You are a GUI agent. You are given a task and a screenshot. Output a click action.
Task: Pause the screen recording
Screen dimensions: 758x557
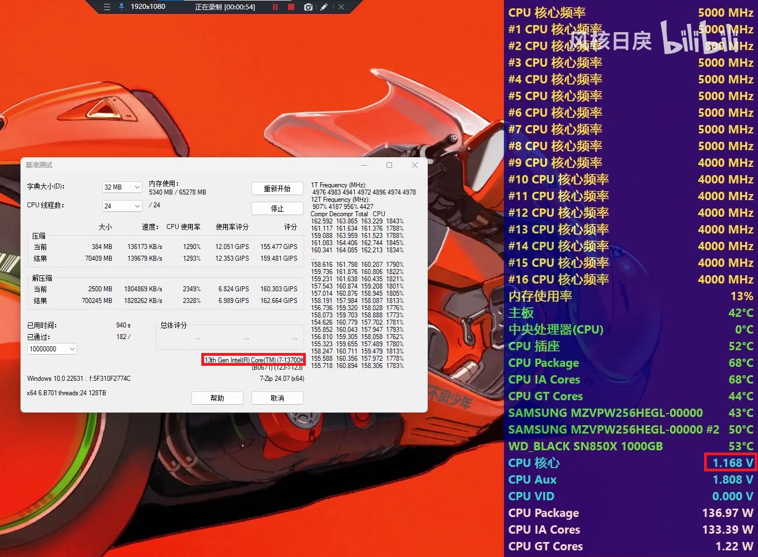275,7
